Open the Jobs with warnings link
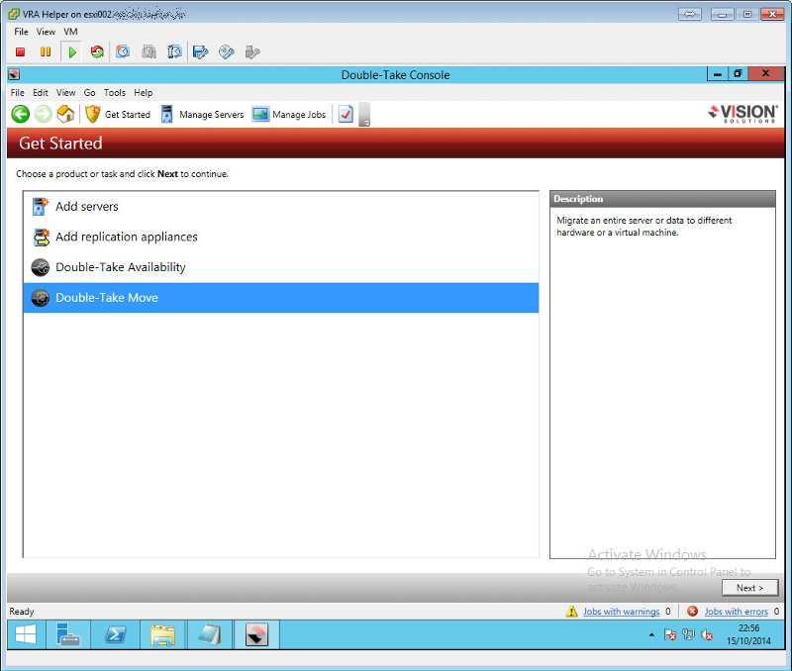This screenshot has height=671, width=792. pos(622,612)
